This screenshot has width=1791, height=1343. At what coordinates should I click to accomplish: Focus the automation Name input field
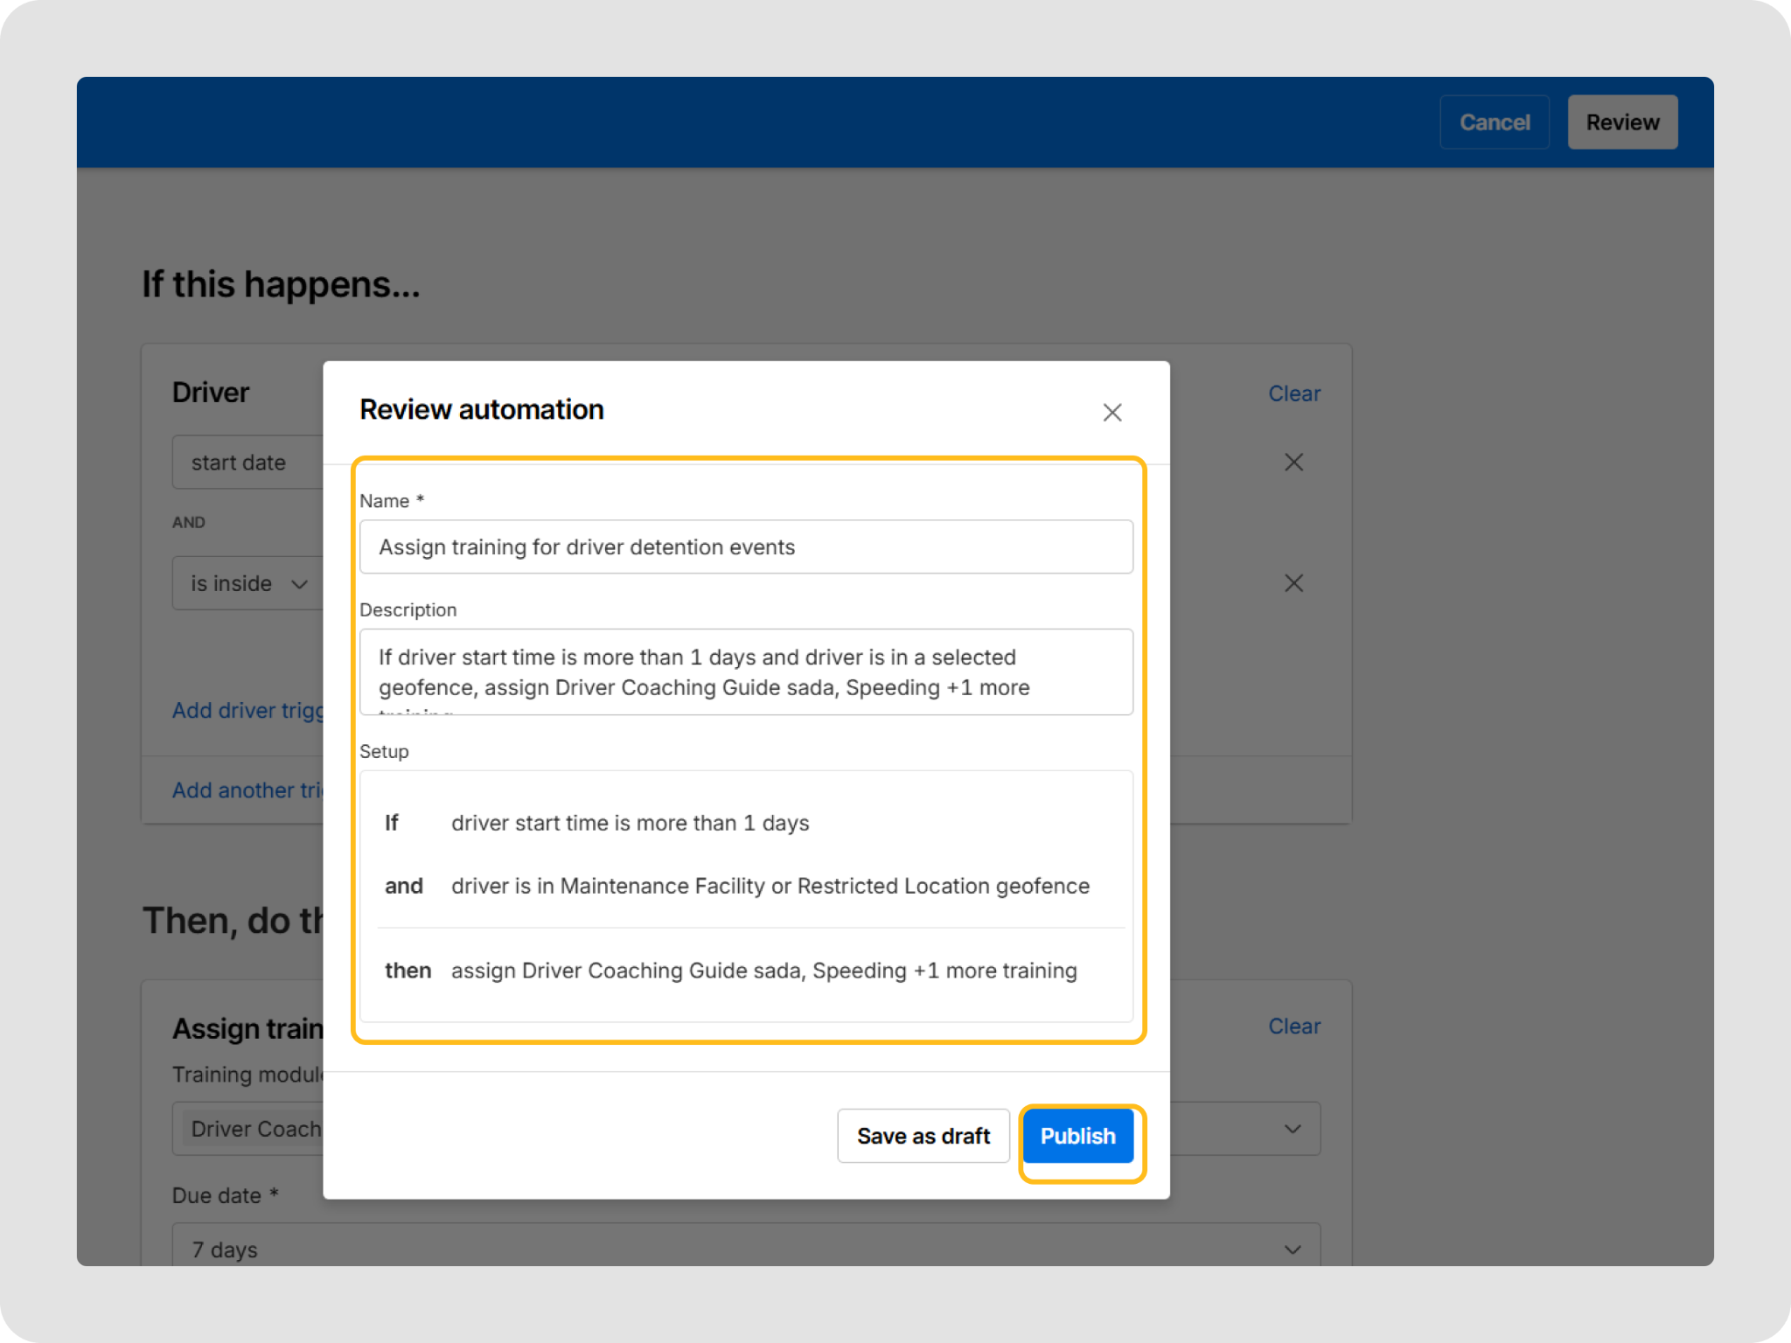click(745, 547)
